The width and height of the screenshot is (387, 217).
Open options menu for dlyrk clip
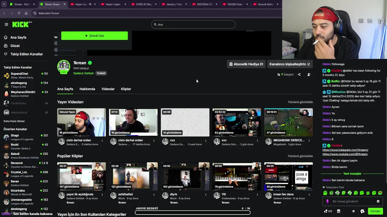pyautogui.click(x=206, y=194)
